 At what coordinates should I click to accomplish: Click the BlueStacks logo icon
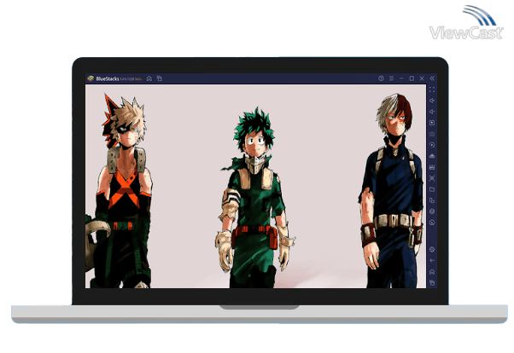click(x=91, y=78)
